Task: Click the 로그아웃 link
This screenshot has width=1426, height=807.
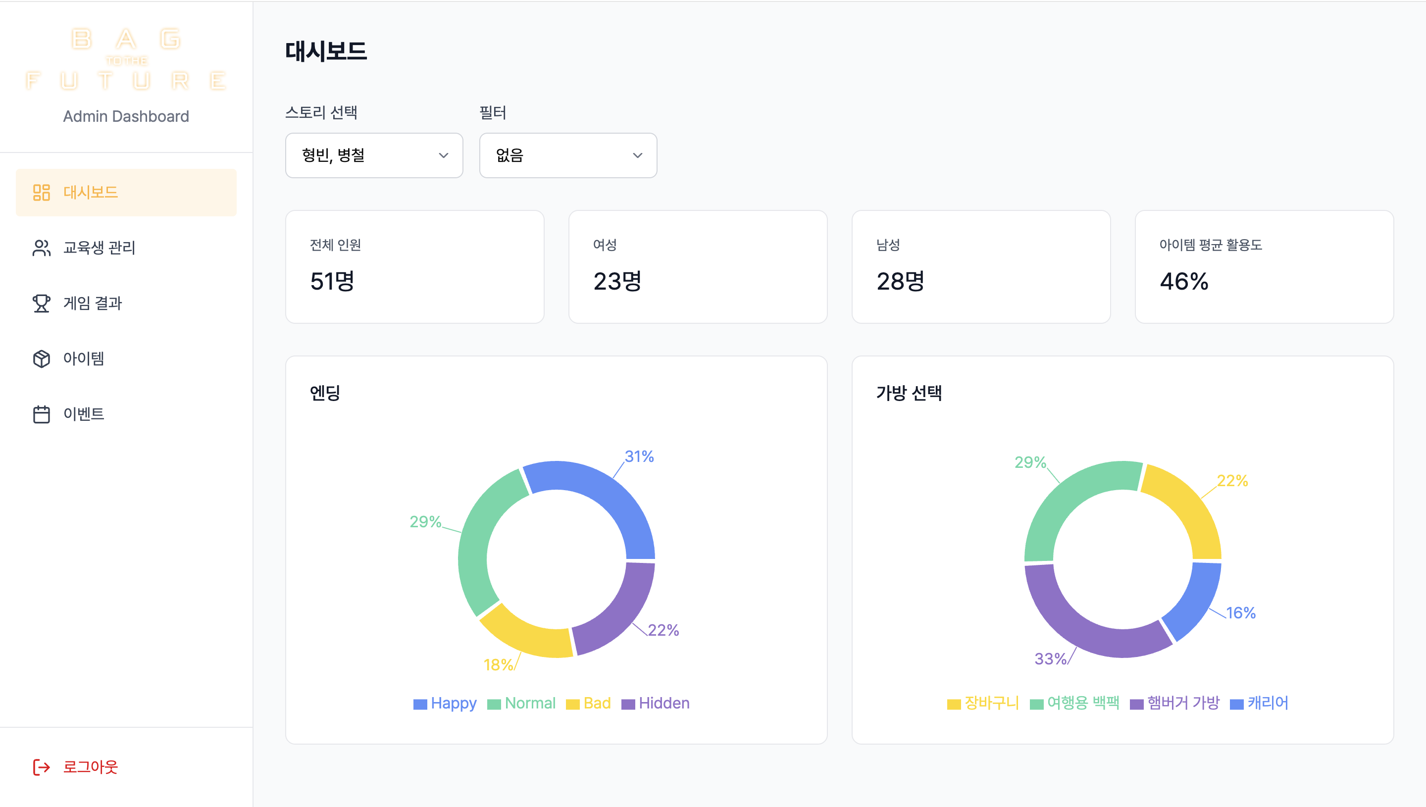Action: click(90, 767)
